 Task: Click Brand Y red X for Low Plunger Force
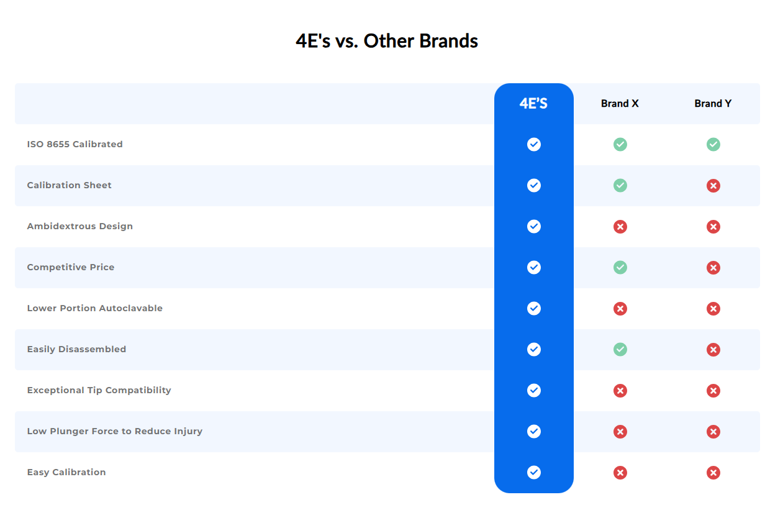(713, 432)
